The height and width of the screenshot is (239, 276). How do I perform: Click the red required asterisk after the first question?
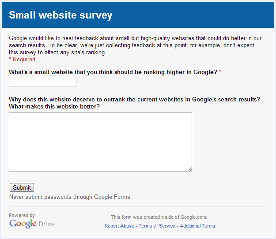pyautogui.click(x=220, y=72)
